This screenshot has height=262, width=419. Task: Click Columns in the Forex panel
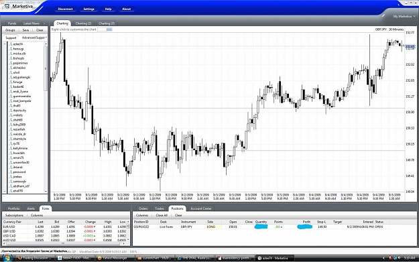tap(37, 215)
